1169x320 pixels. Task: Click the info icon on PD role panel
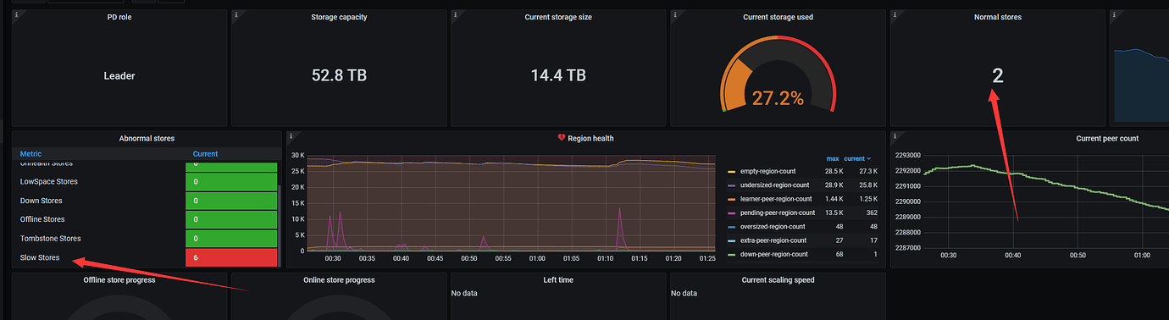pos(16,14)
